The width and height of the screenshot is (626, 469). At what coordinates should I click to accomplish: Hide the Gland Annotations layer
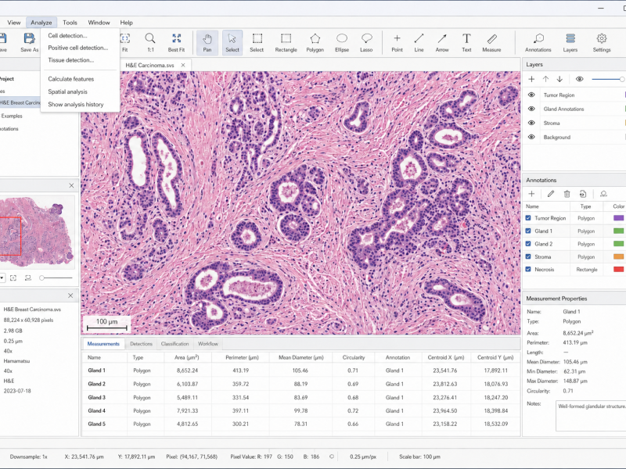[531, 109]
